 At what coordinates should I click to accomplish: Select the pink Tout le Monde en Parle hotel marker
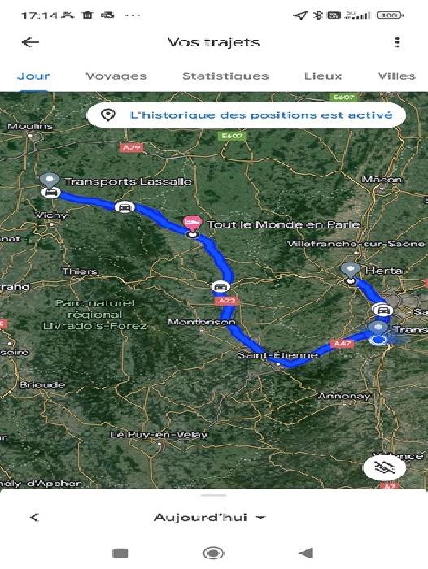click(x=192, y=224)
